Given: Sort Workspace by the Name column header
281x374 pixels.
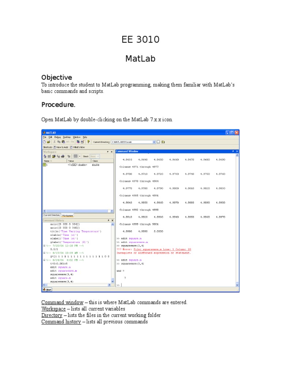Looking at the screenshot, I should [x=55, y=161].
